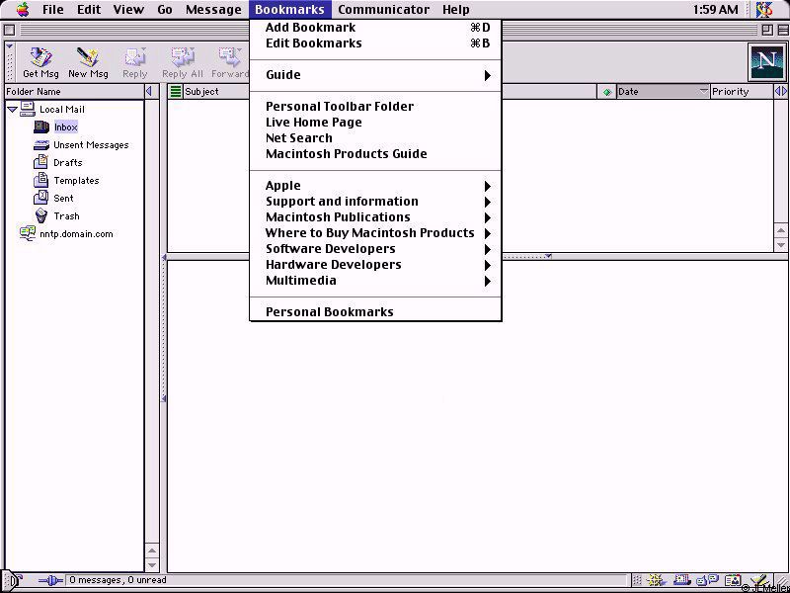Screen dimensions: 790x593
Task: Select the Inbox folder
Action: point(65,127)
